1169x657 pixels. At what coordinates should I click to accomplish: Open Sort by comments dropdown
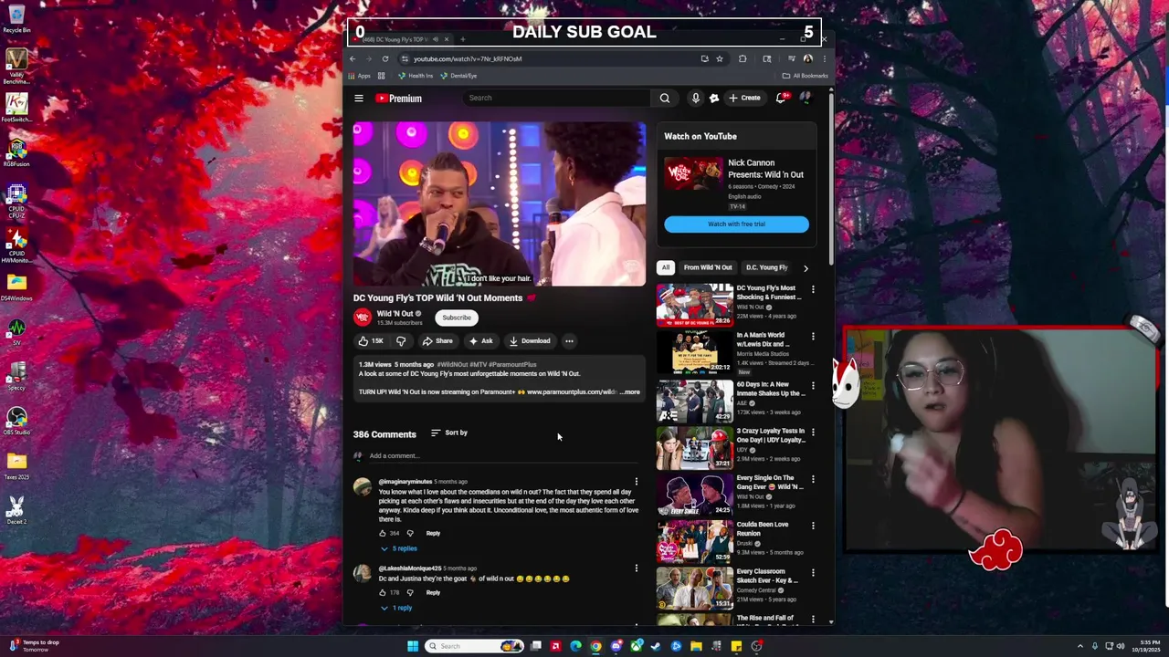(449, 433)
